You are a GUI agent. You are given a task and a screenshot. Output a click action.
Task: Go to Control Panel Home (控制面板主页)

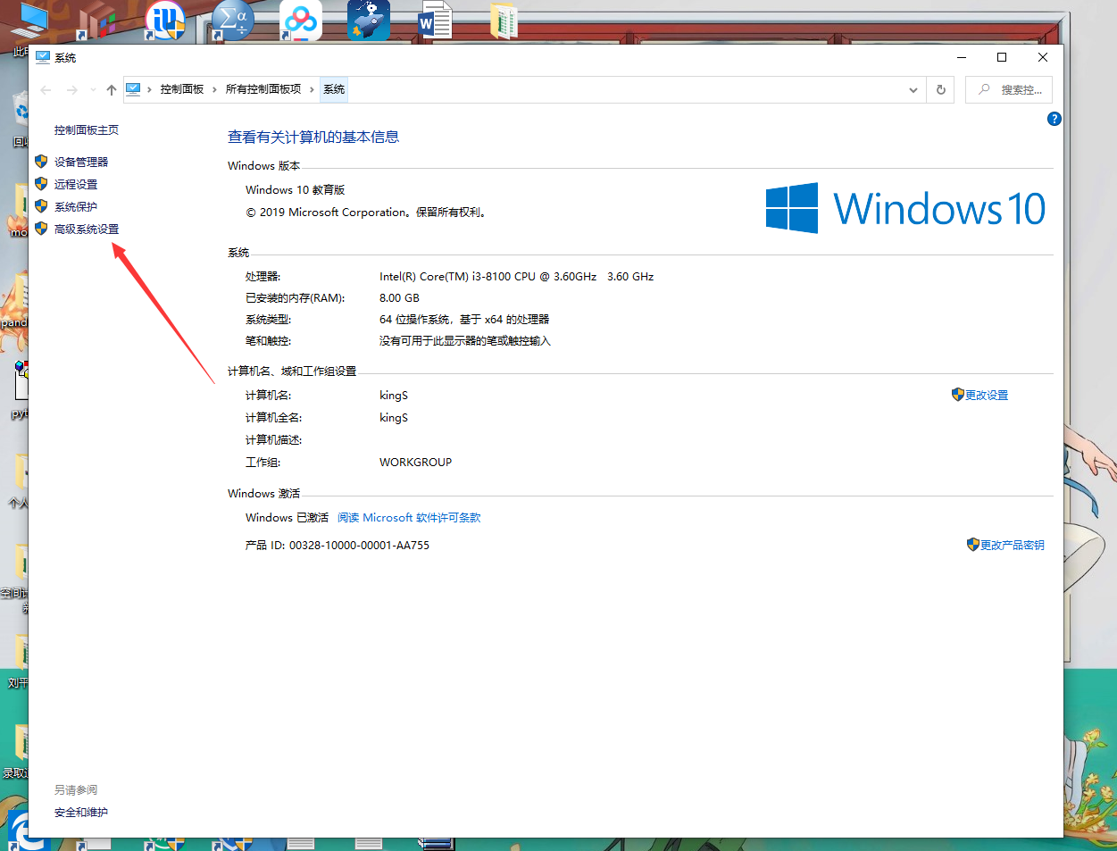coord(87,130)
